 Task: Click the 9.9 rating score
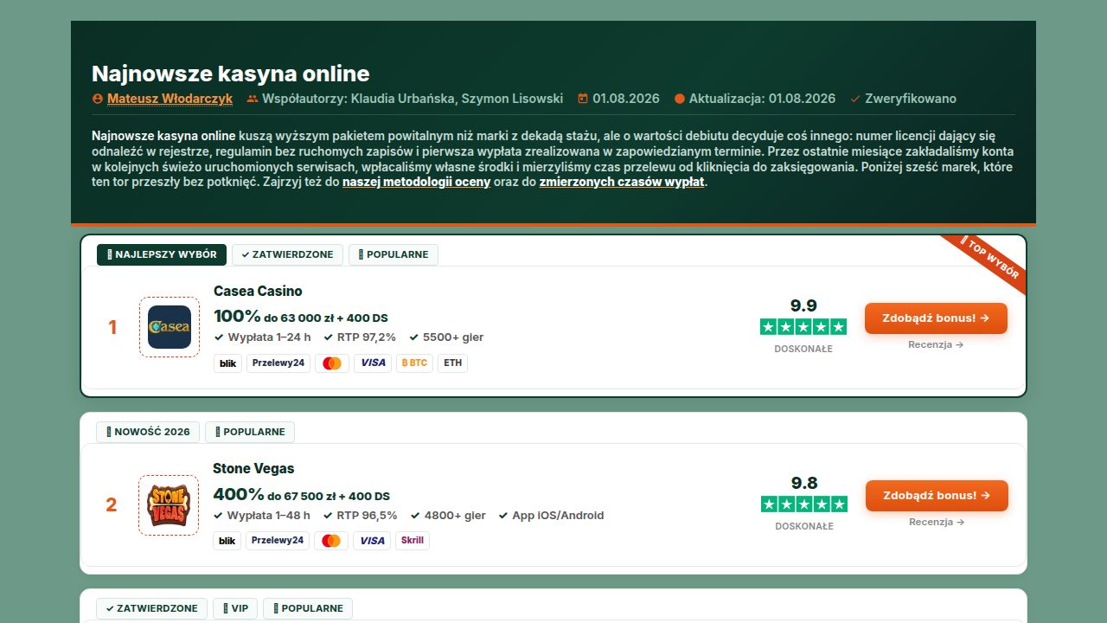803,305
